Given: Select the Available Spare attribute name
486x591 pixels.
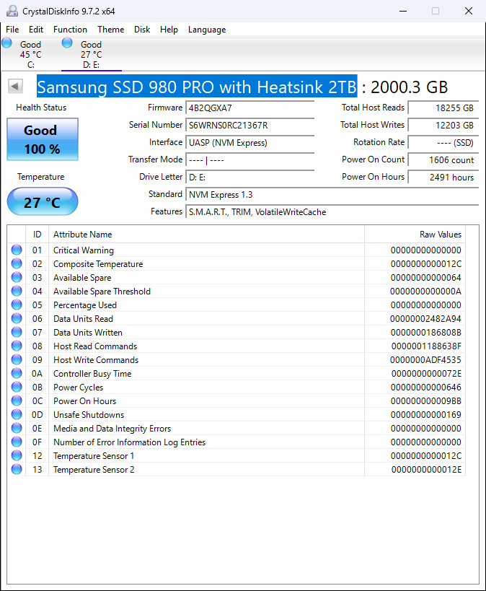Looking at the screenshot, I should (82, 278).
